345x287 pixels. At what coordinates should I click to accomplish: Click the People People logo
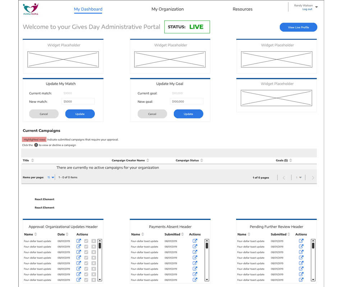pos(31,9)
